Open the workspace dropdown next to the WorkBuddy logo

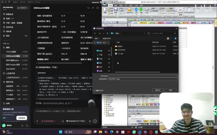pyautogui.click(x=23, y=8)
